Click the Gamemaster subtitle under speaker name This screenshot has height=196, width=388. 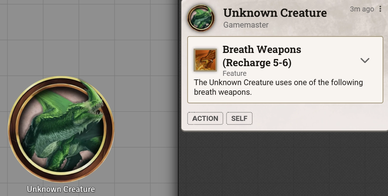pos(246,25)
